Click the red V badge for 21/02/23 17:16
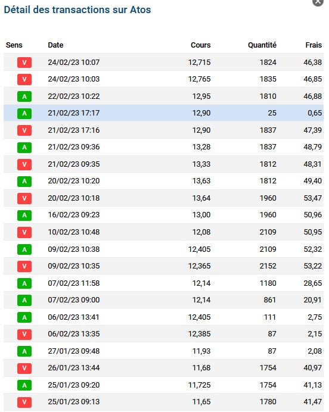 [x=24, y=130]
